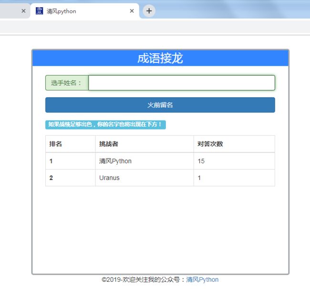Open a new browser tab
This screenshot has height=289, width=310.
(x=149, y=11)
